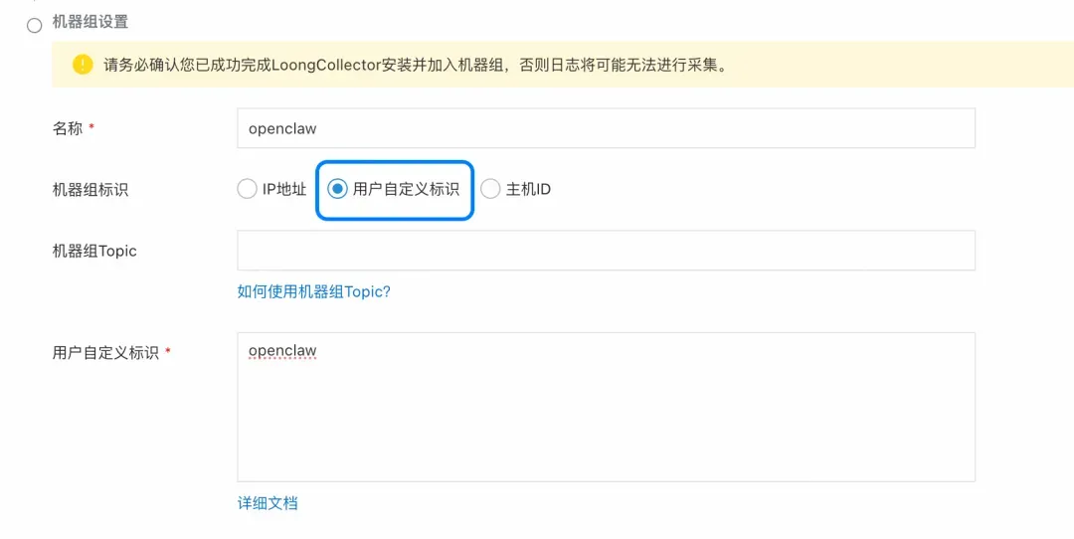Image resolution: width=1074 pixels, height=539 pixels.
Task: Click the 机器组Topic field label
Action: point(94,251)
